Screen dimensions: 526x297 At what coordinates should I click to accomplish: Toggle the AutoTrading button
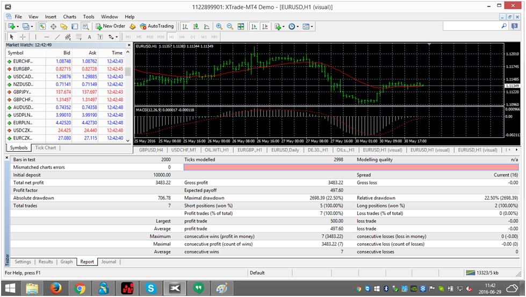click(x=157, y=26)
